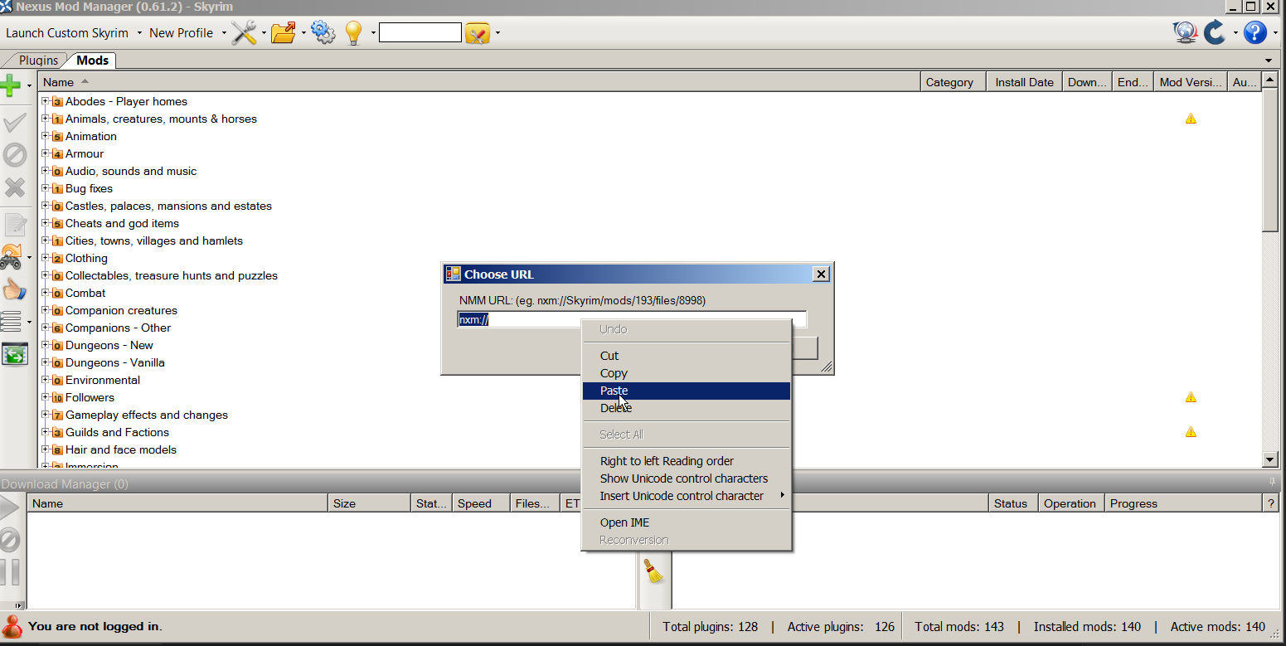Click the New Profile button

coord(182,33)
